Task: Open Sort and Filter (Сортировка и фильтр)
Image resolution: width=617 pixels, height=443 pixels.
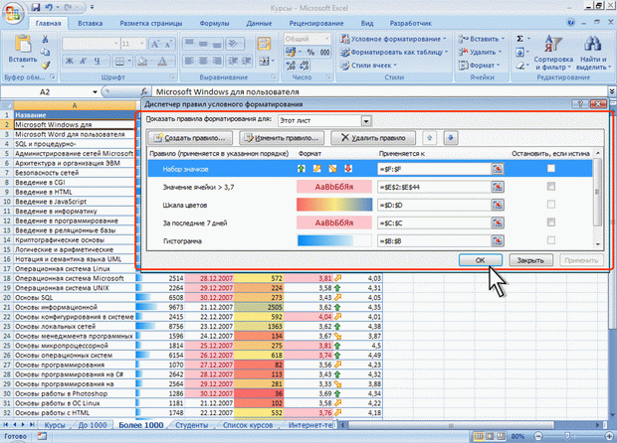Action: coord(553,53)
